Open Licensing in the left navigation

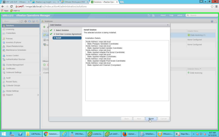tap(10, 29)
